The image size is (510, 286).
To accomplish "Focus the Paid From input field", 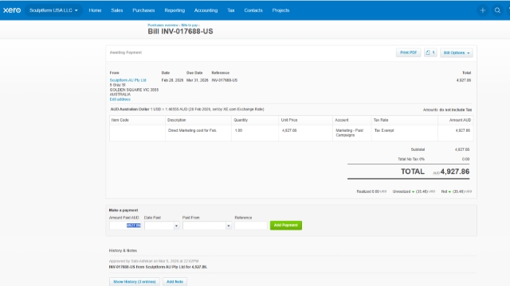I will point(204,226).
